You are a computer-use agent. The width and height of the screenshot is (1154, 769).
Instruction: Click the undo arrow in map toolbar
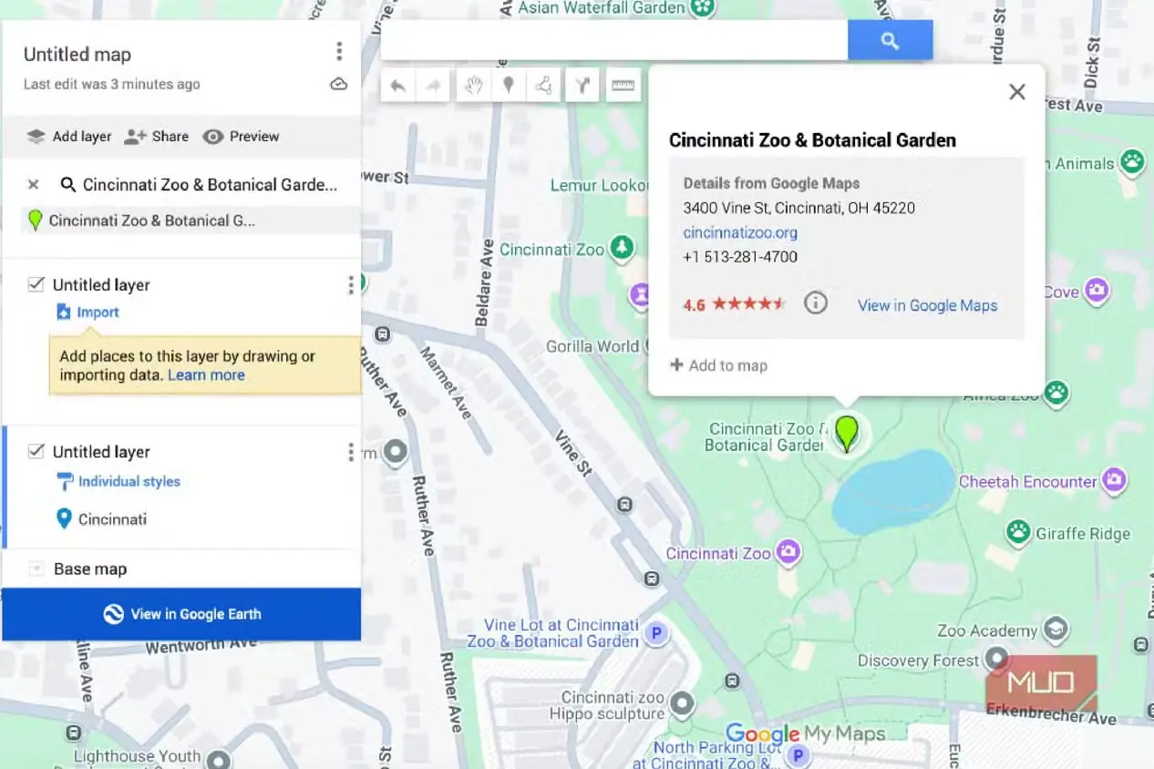click(x=397, y=87)
